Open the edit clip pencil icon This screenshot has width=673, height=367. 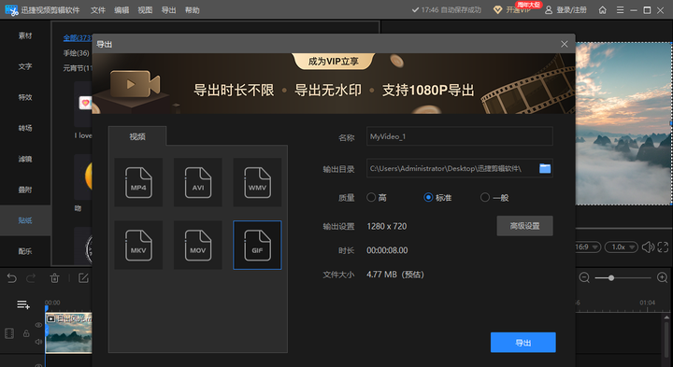83,278
